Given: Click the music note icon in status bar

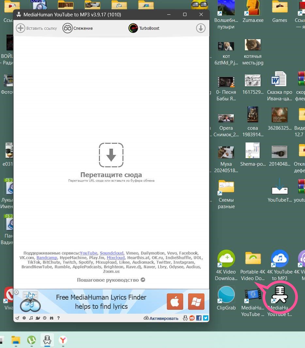Looking at the screenshot, I should 31,318.
